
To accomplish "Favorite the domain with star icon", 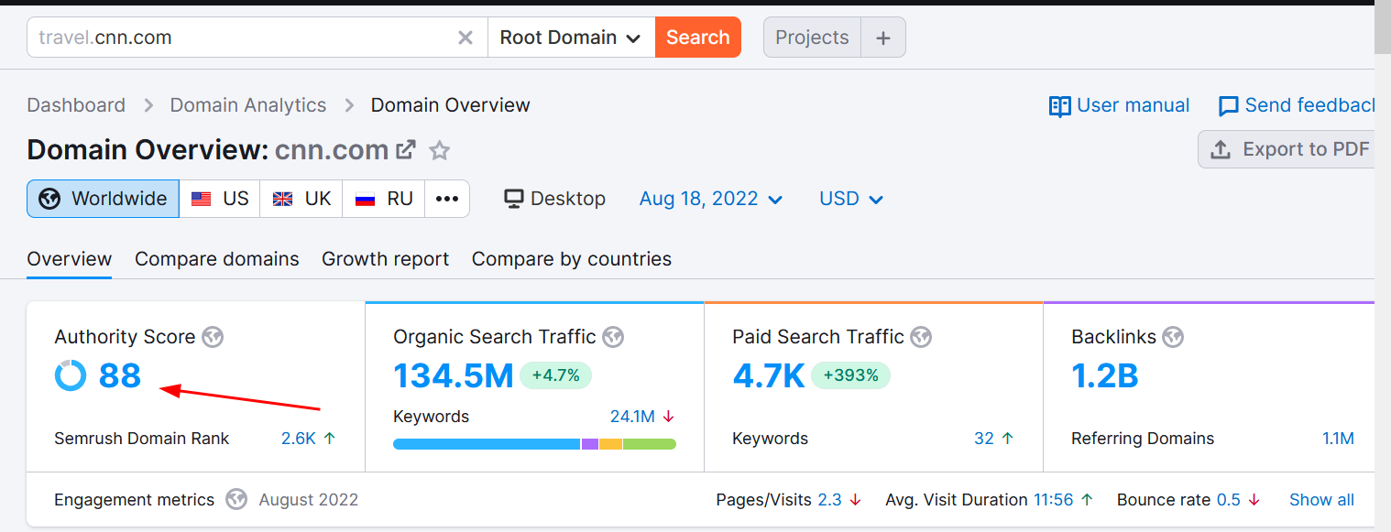I will tap(440, 150).
